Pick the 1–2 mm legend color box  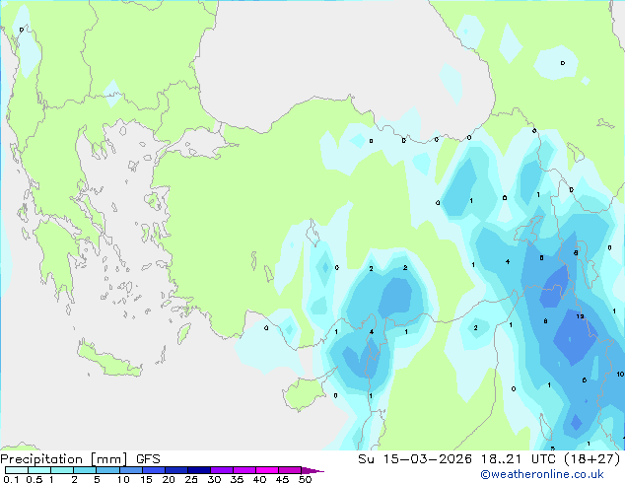pyautogui.click(x=62, y=470)
